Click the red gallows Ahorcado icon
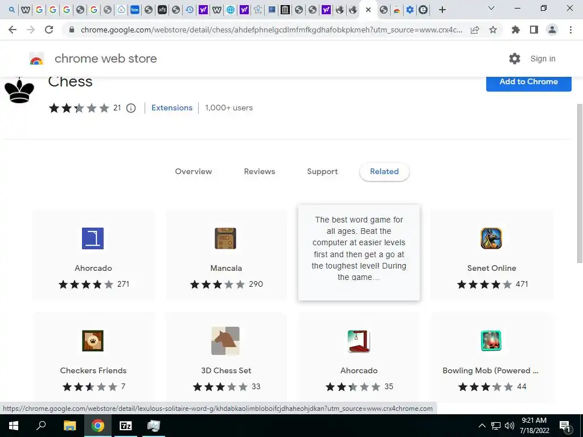Screen dimensions: 583x437 (359, 341)
